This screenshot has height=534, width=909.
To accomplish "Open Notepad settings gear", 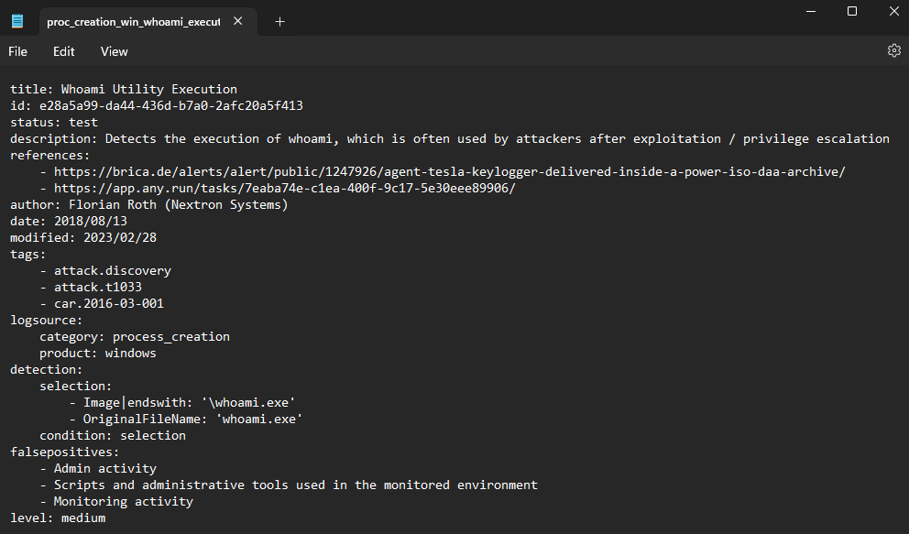I will (893, 51).
